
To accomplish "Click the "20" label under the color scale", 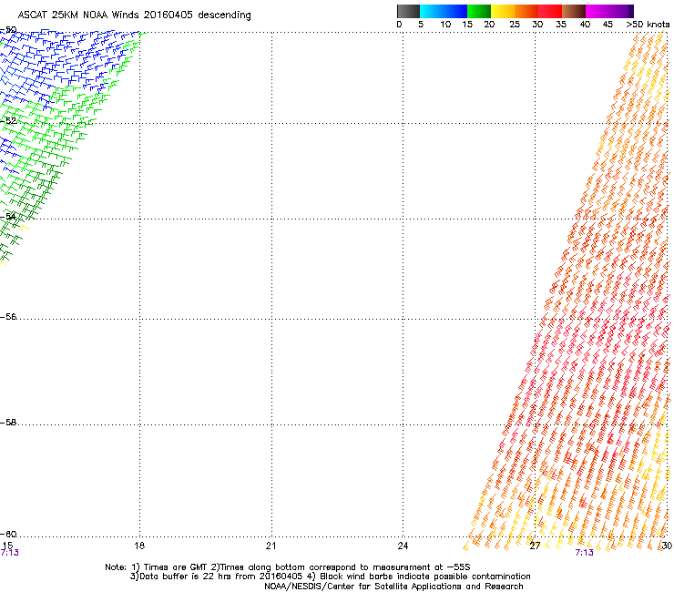I will click(x=489, y=25).
